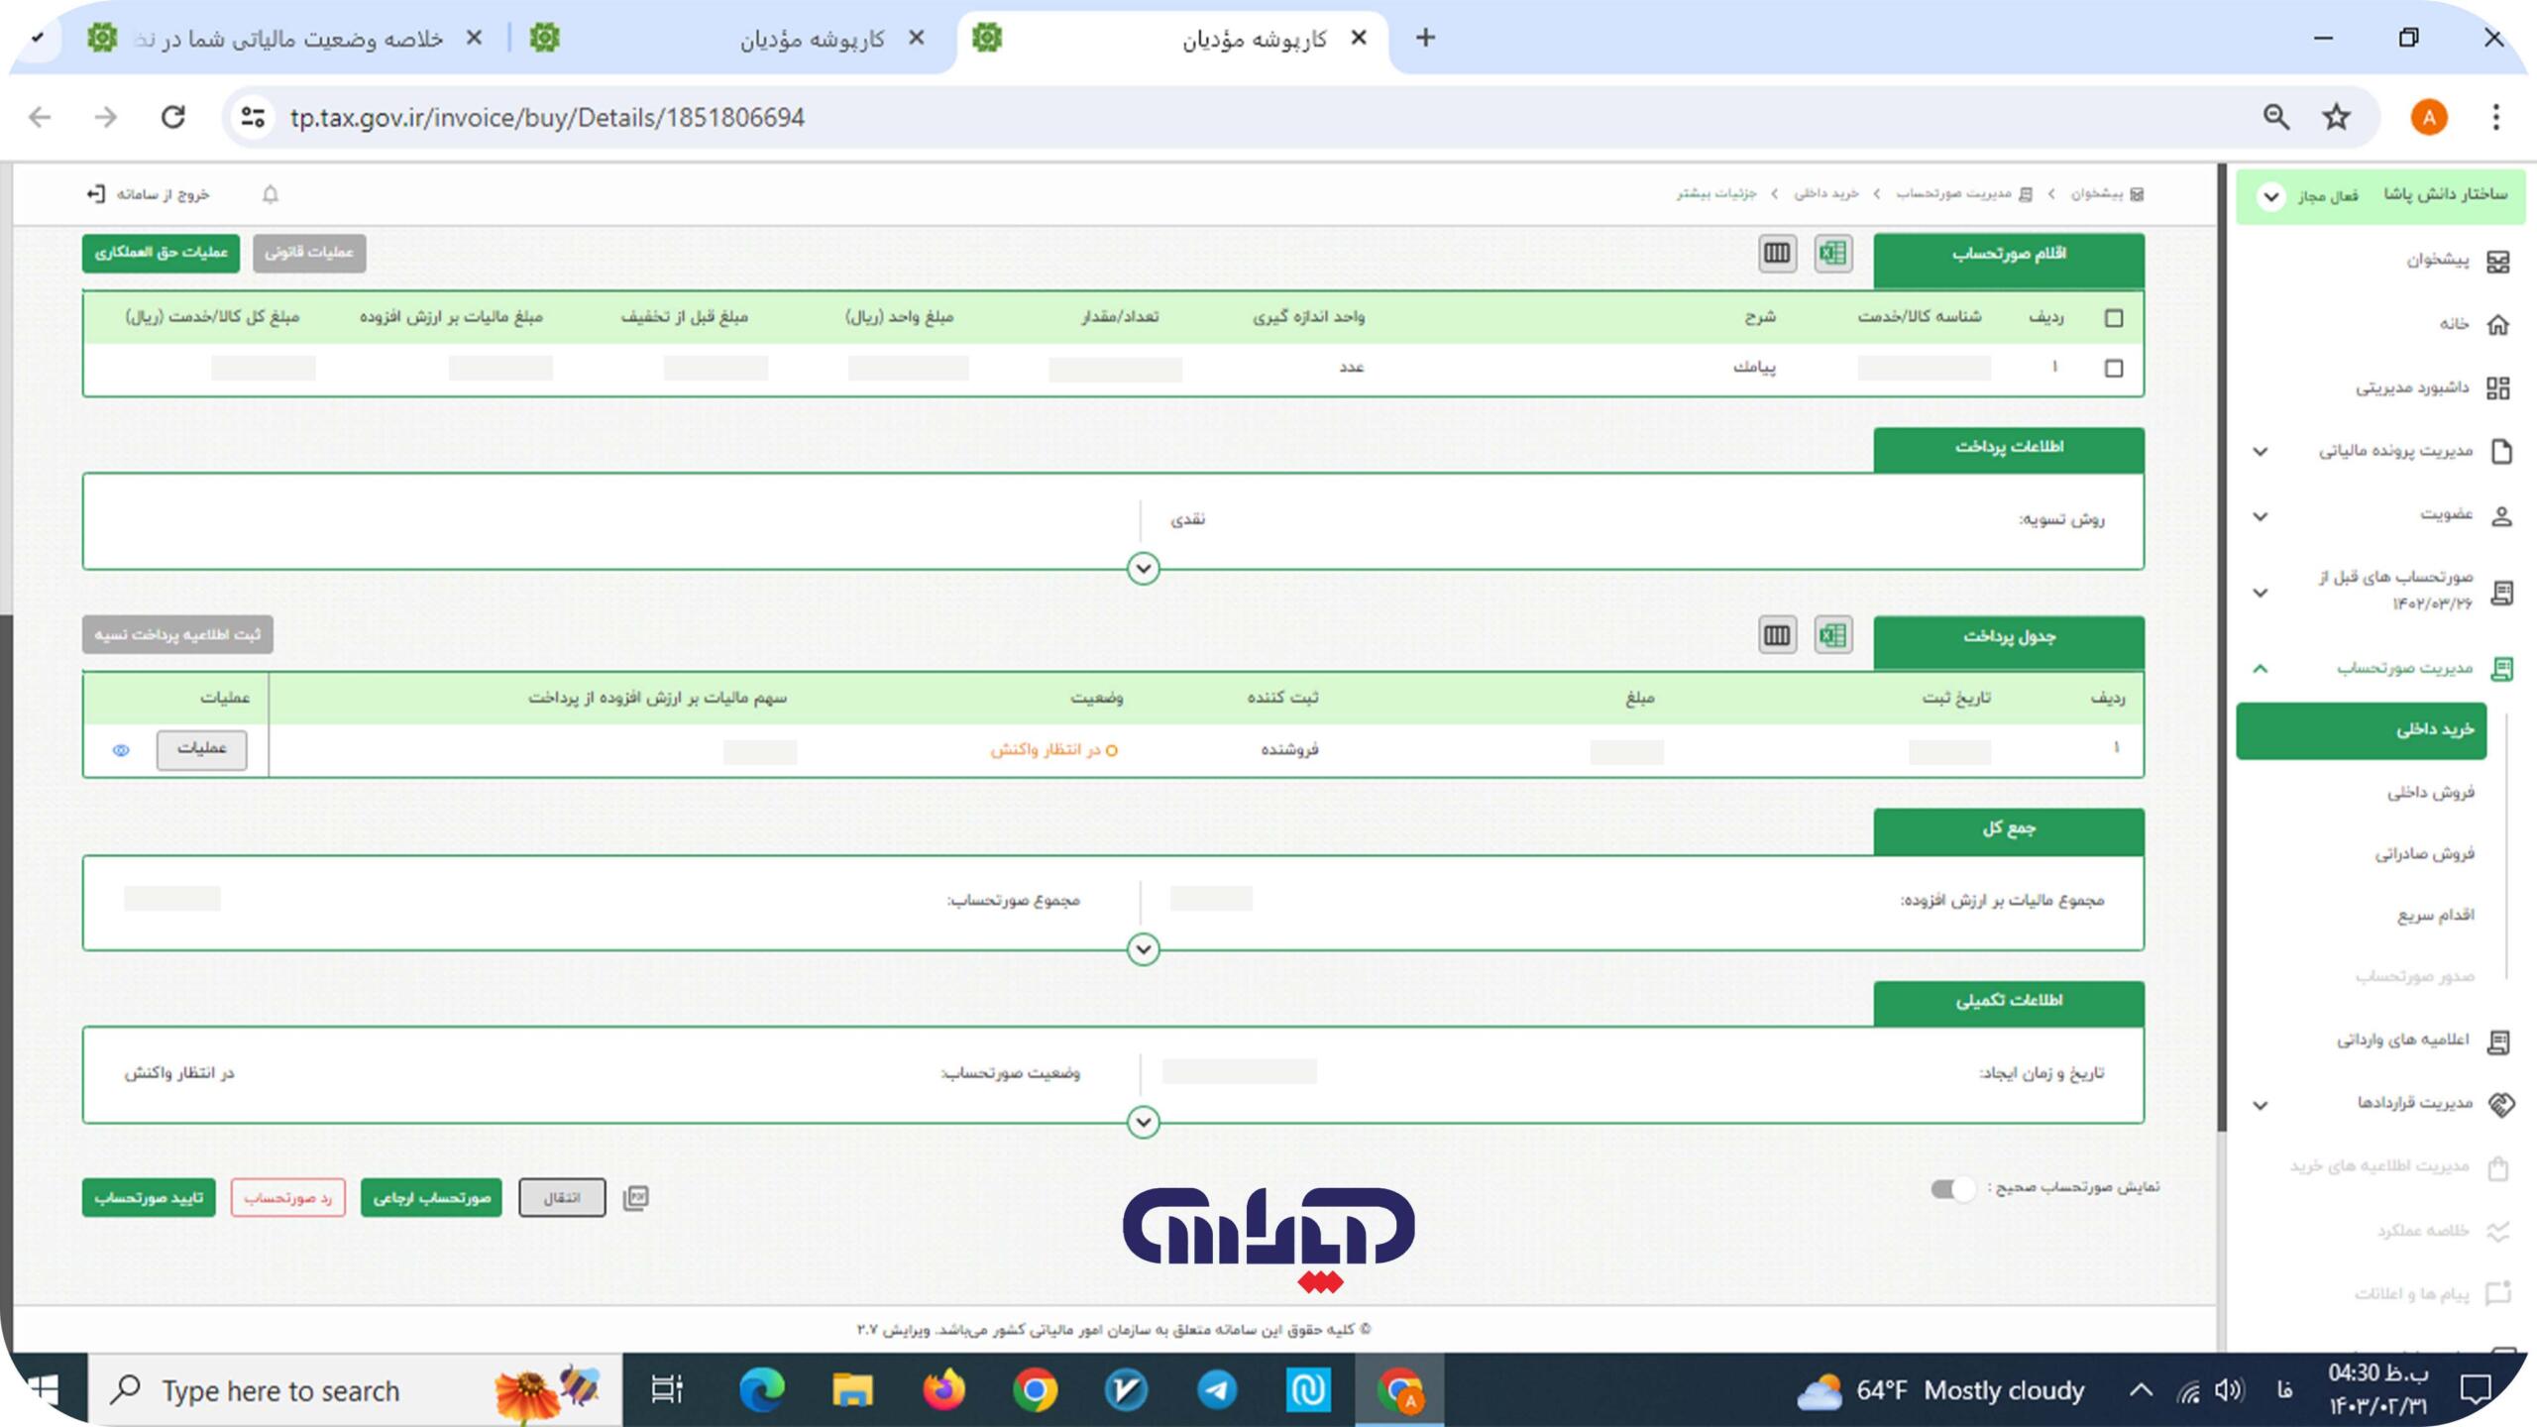Open column settings for invoice items table
This screenshot has height=1427, width=2537.
click(x=1777, y=254)
